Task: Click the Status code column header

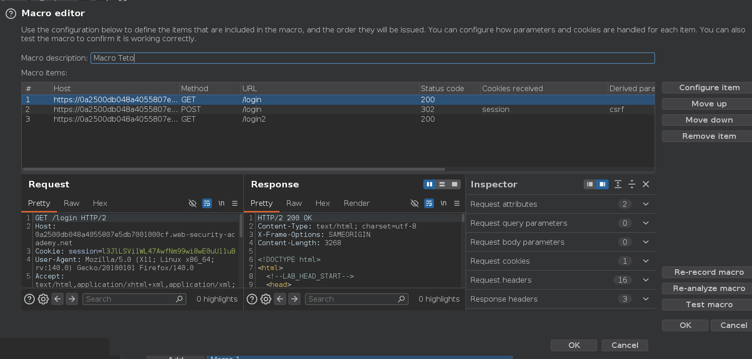Action: [449, 89]
